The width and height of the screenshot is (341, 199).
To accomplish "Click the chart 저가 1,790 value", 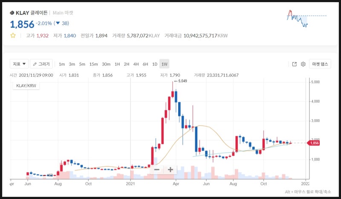I will point(170,75).
